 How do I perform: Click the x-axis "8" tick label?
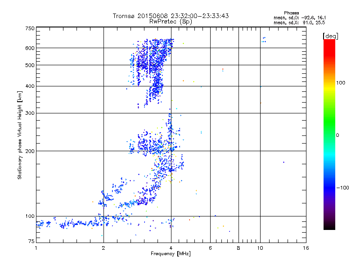click(x=238, y=248)
